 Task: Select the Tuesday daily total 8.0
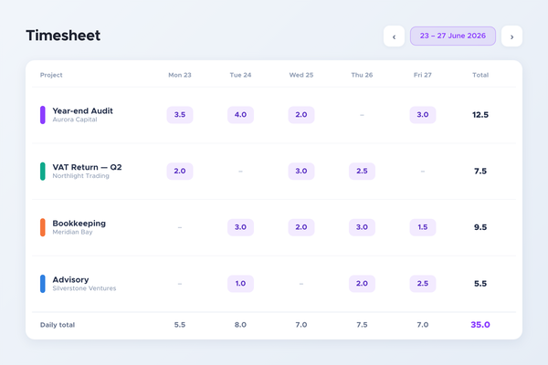click(x=240, y=325)
